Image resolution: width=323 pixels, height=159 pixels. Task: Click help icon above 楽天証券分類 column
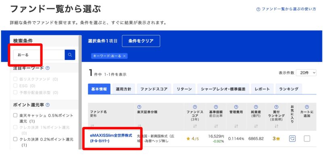tap(139, 107)
